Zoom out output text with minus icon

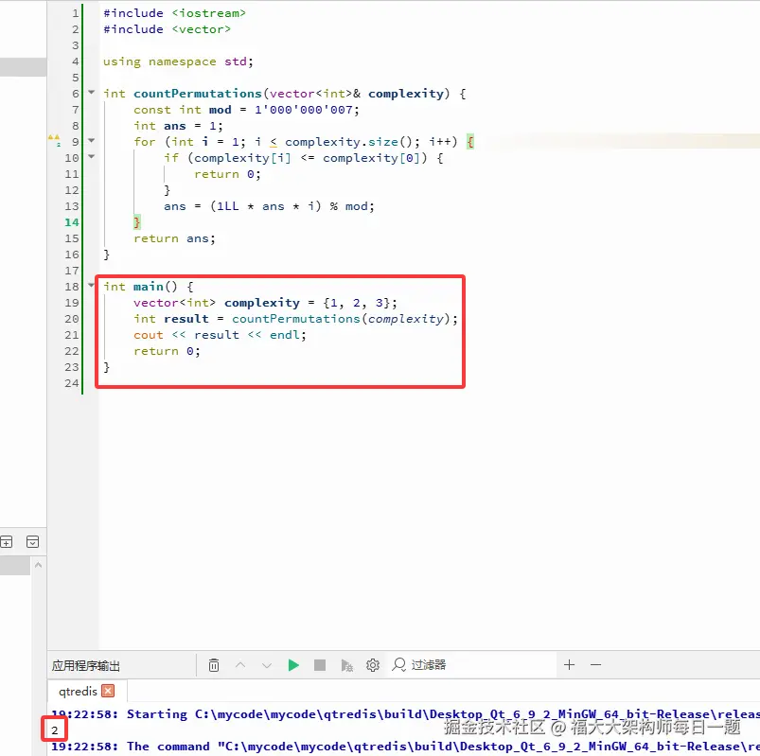click(596, 665)
